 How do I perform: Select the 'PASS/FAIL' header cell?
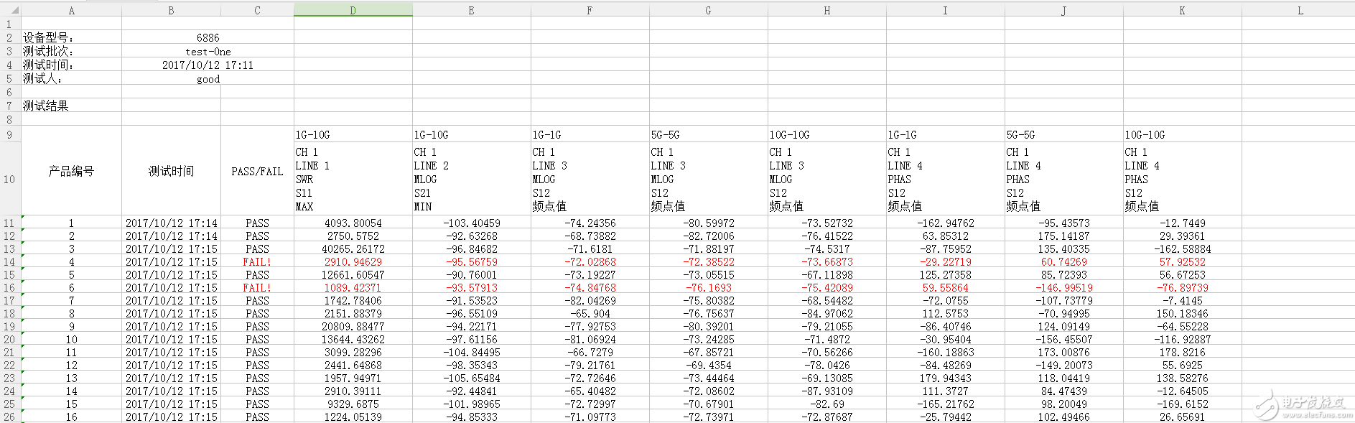257,172
